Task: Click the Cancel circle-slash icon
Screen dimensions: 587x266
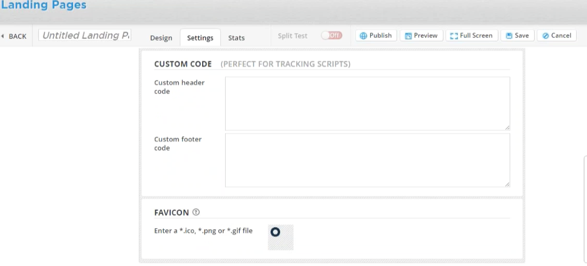Action: click(545, 36)
